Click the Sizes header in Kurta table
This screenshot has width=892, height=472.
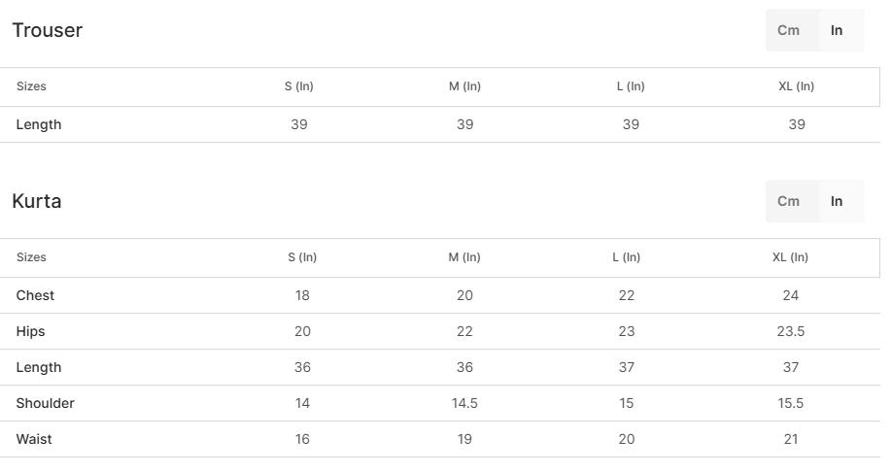pos(31,257)
